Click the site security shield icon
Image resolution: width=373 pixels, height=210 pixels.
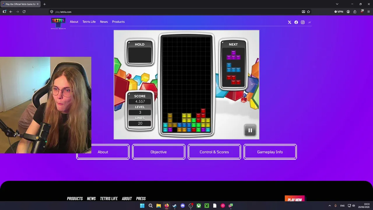click(52, 12)
